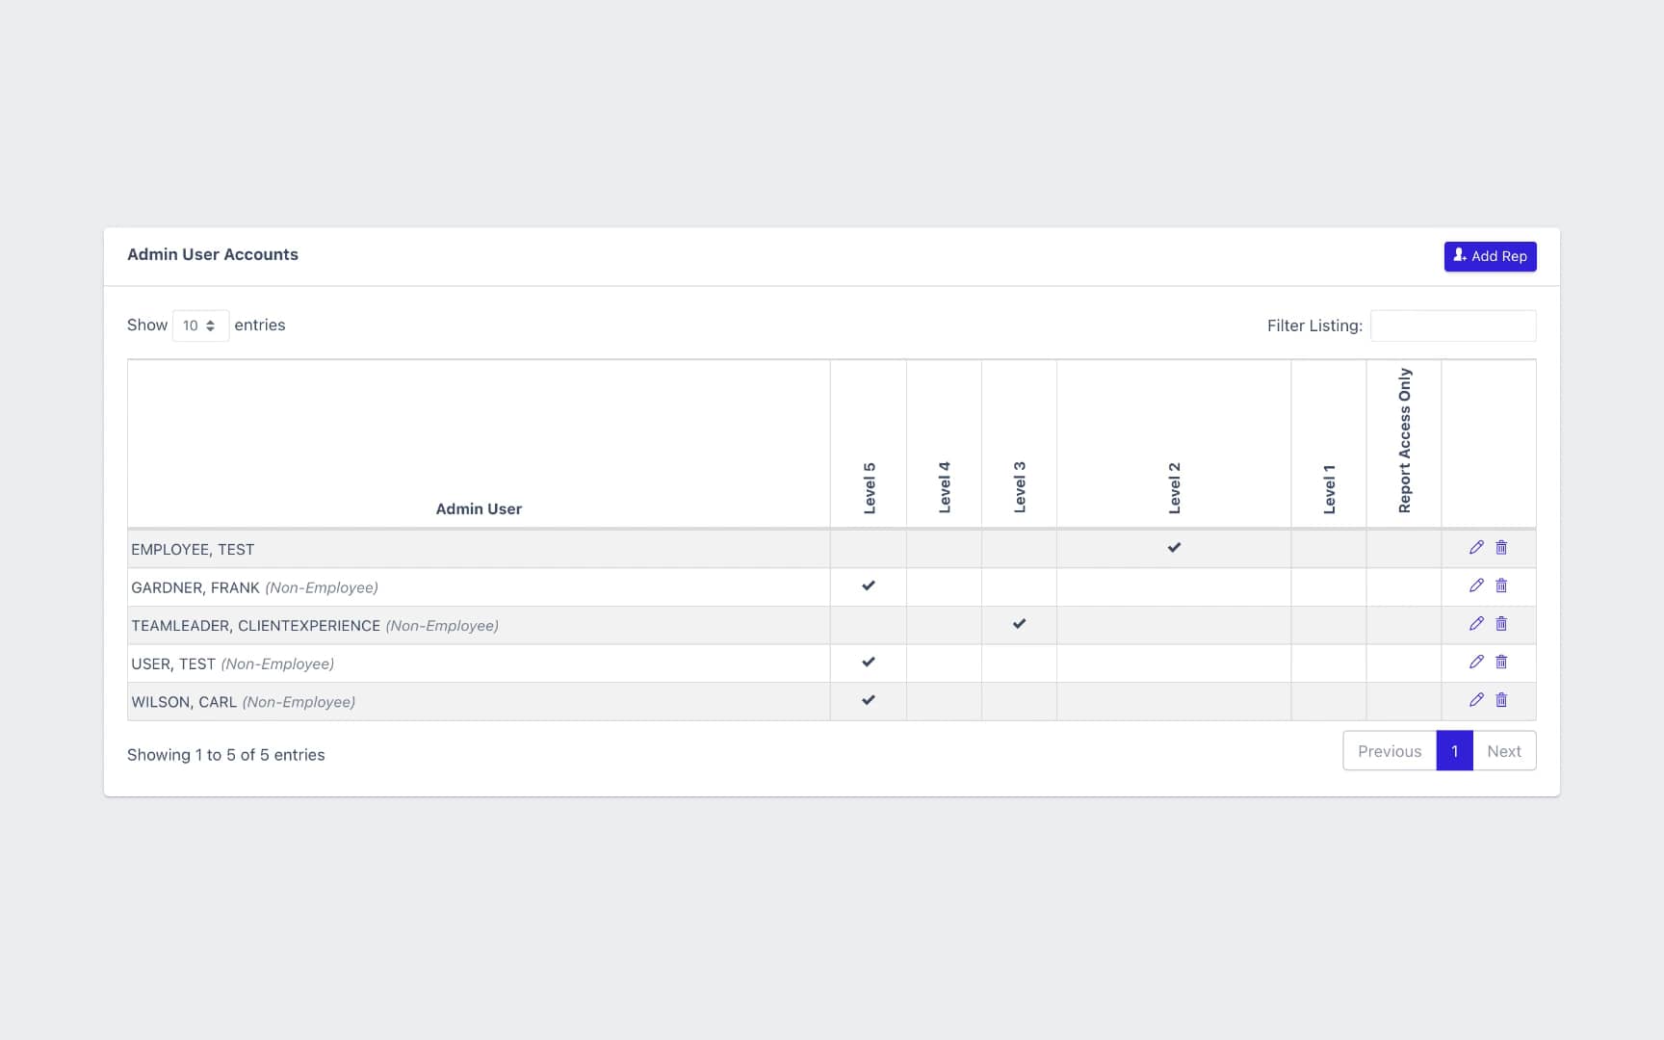Toggle Level 3 access for TEAMLEADER, CLIENTEXPERIENCE

tap(1018, 624)
